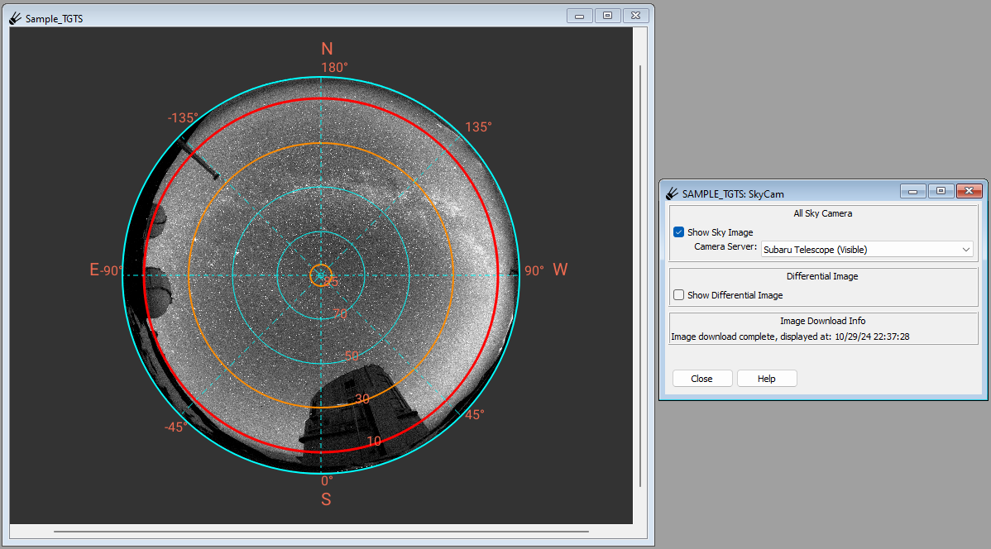991x549 pixels.
Task: Maximize the SkyCam dialog window
Action: click(x=941, y=191)
